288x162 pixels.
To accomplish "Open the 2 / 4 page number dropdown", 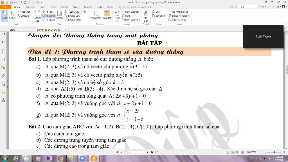I will (144, 152).
